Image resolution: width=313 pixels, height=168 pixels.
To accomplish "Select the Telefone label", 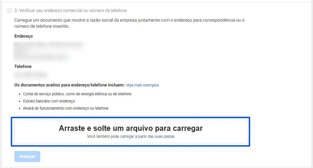I will click(23, 66).
